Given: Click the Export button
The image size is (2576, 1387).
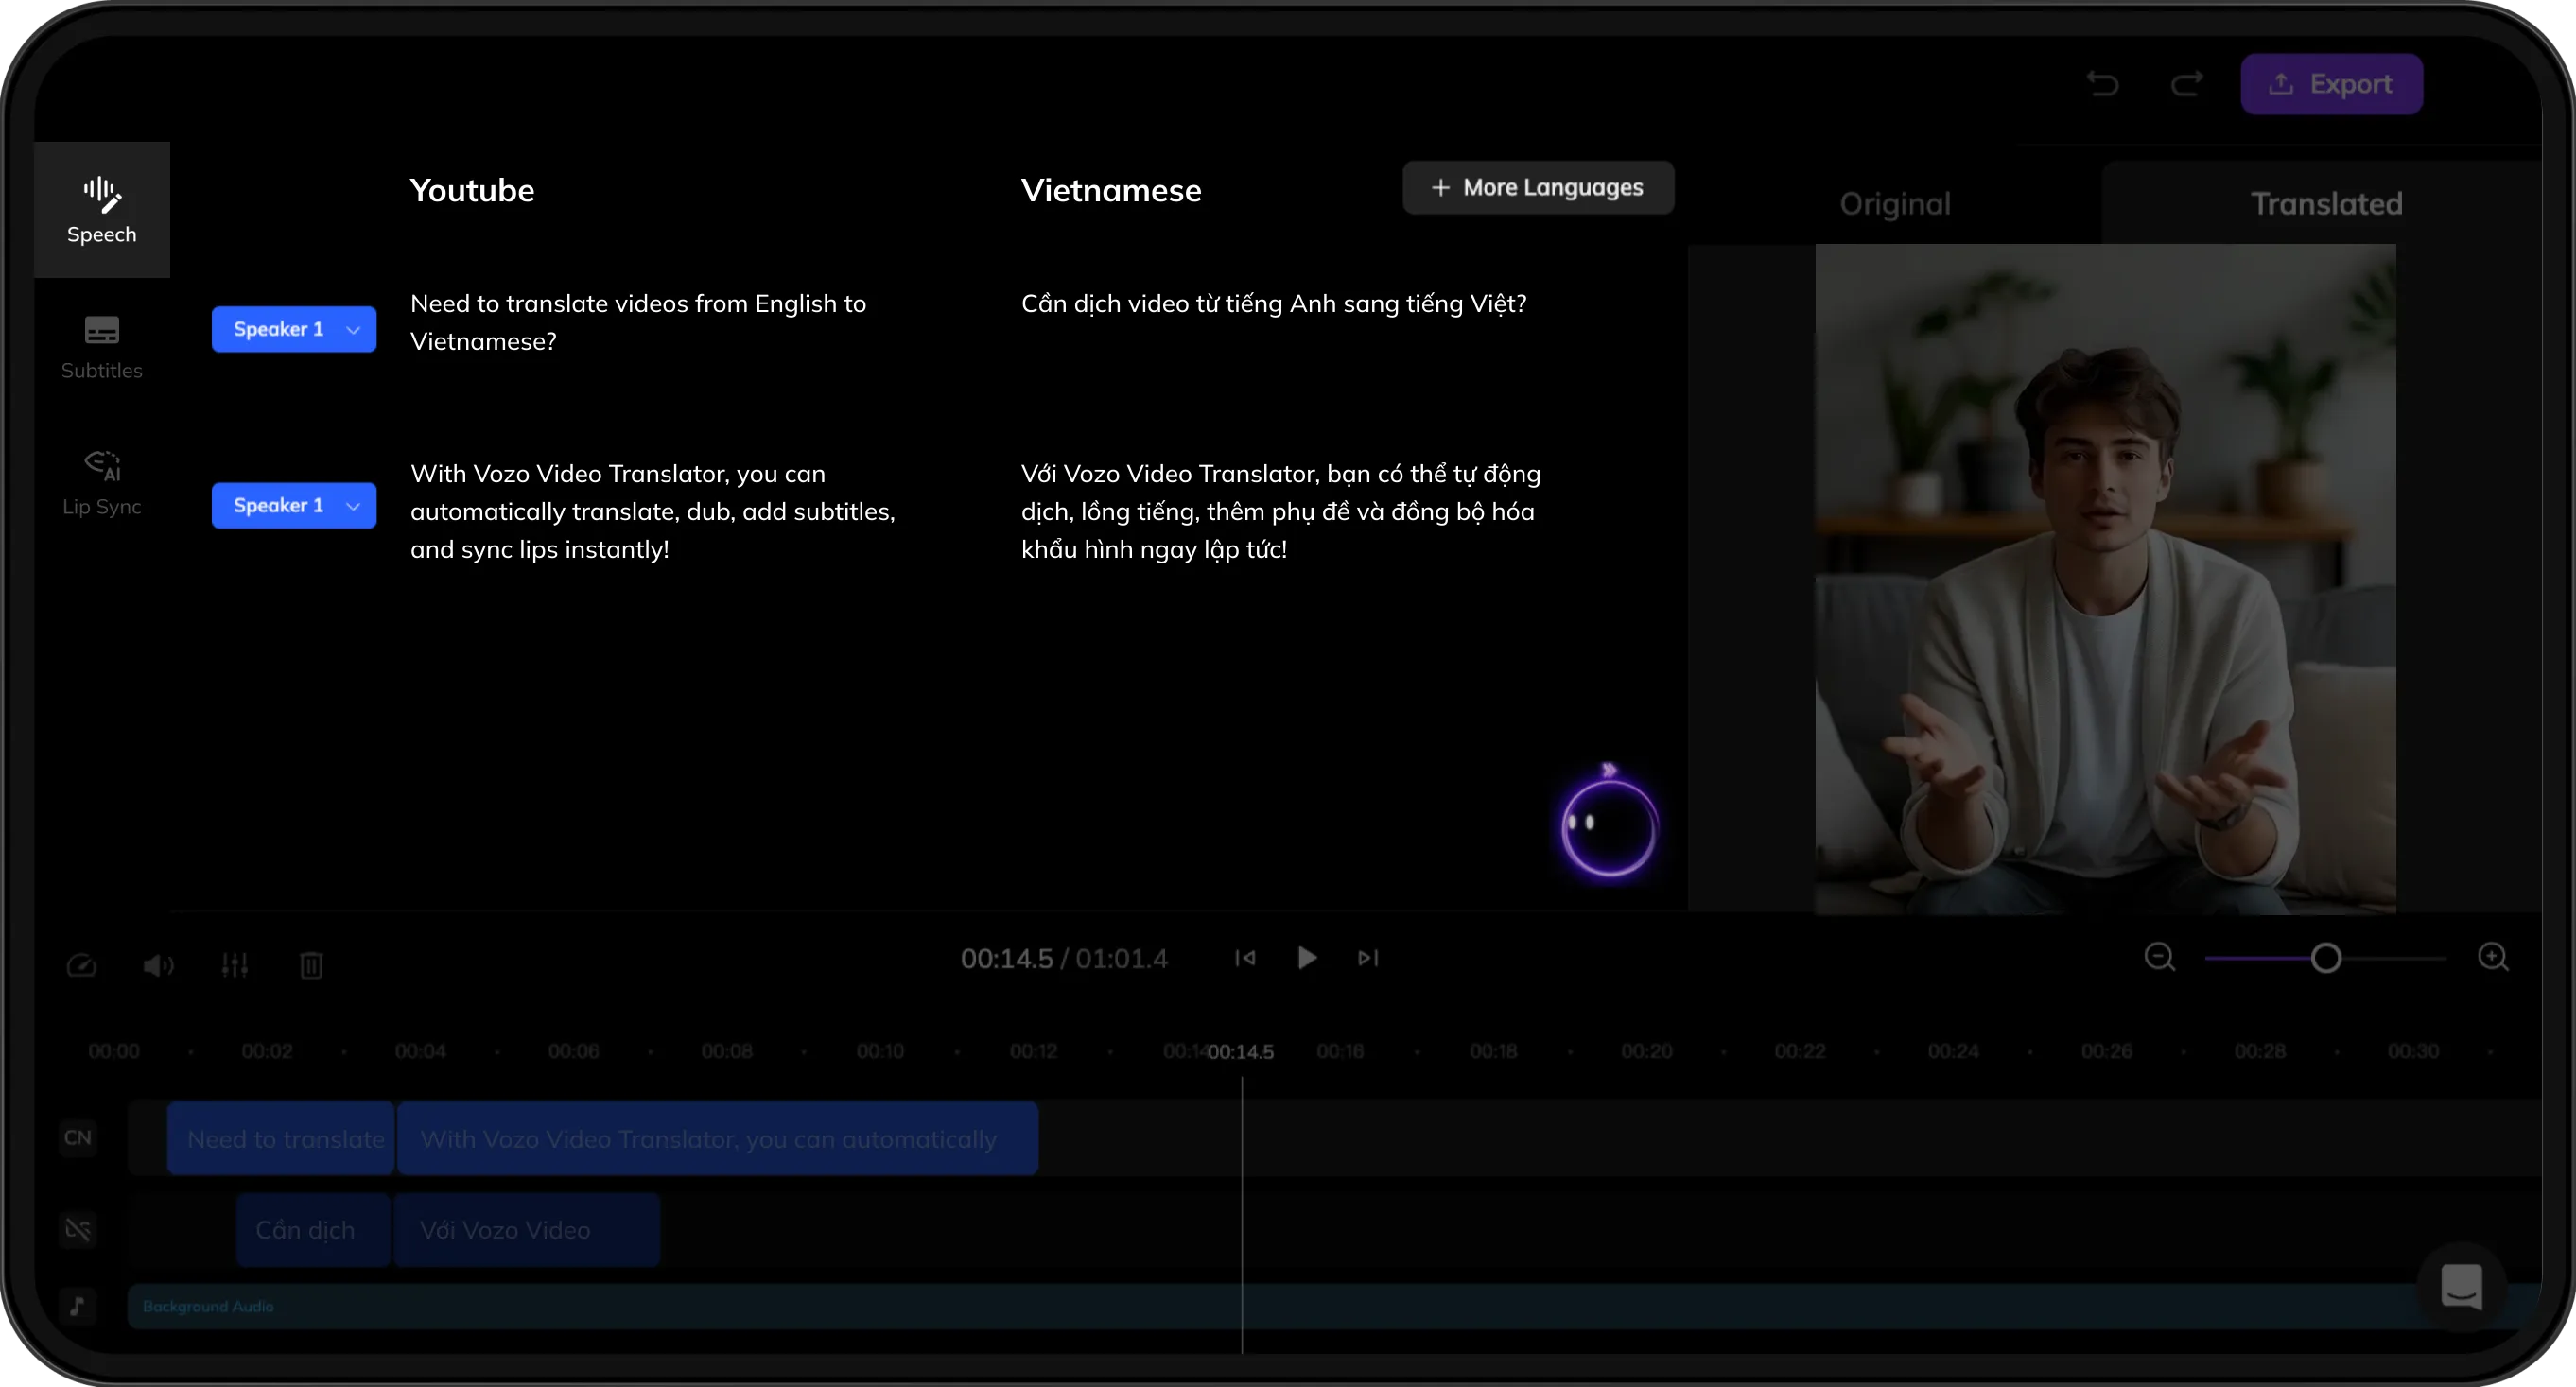Looking at the screenshot, I should 2331,84.
